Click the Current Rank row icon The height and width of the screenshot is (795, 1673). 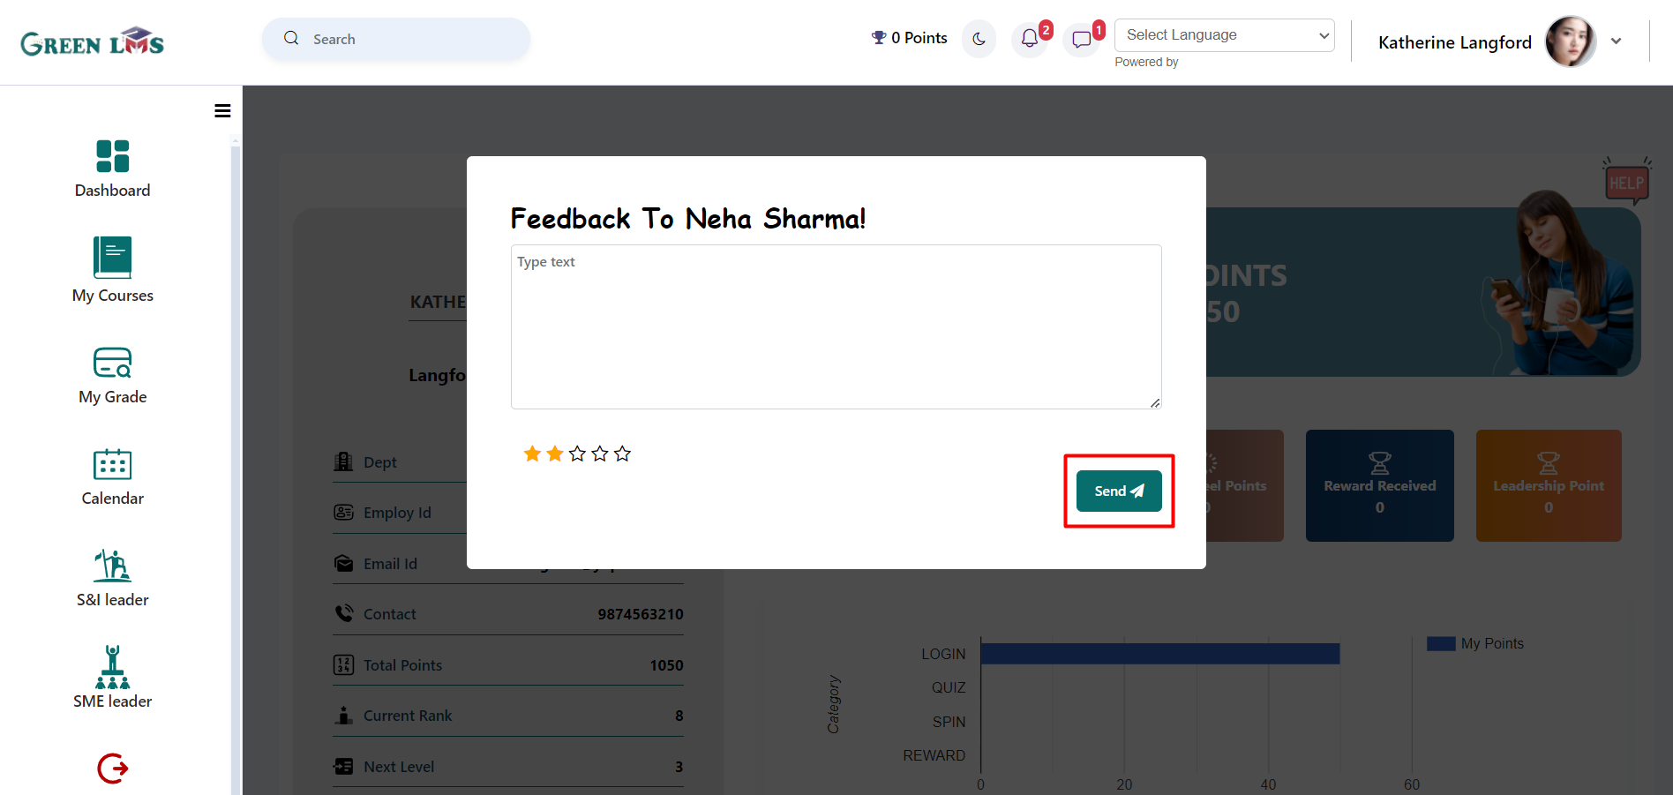tap(343, 715)
